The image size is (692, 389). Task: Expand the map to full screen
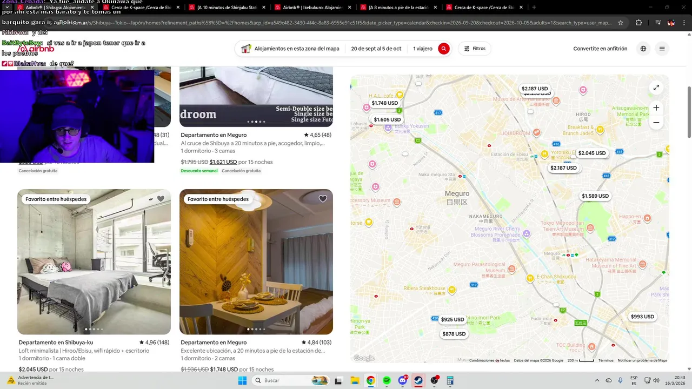click(x=656, y=88)
